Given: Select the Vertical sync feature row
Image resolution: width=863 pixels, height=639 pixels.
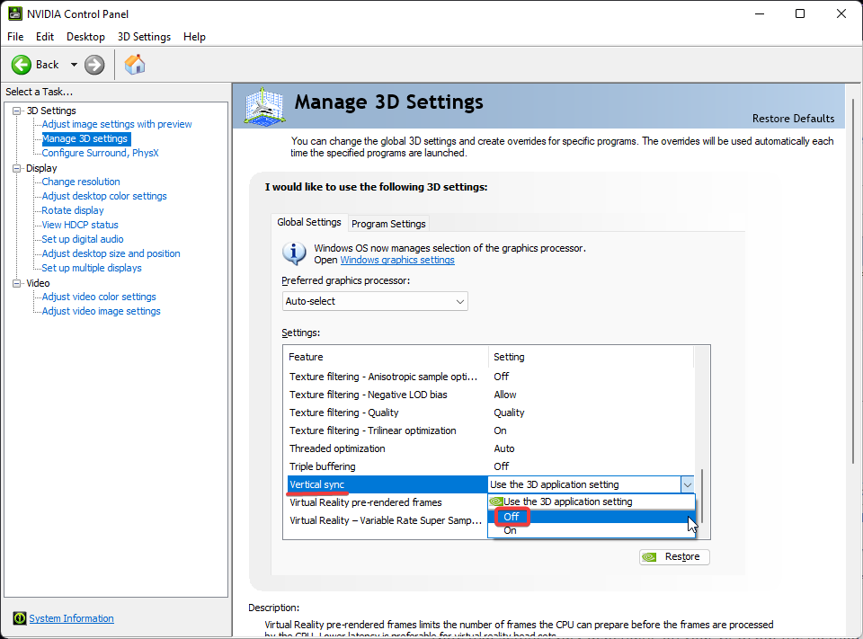Looking at the screenshot, I should click(387, 484).
